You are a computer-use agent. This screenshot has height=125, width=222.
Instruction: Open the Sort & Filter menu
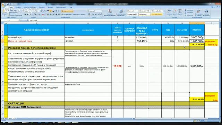coord(199,13)
